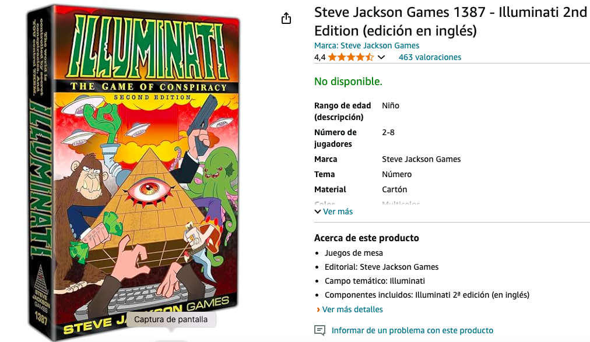The width and height of the screenshot is (590, 342).
Task: Click the share icon above product image
Action: pos(286,18)
